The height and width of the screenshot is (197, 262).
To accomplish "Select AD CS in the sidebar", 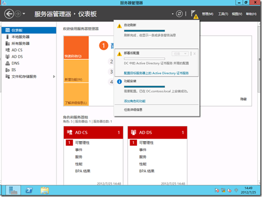I will pyautogui.click(x=29, y=50).
